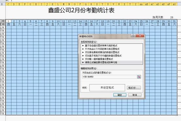The image size is (181, 121).
Task: Select column header H
Action: click(36, 4)
